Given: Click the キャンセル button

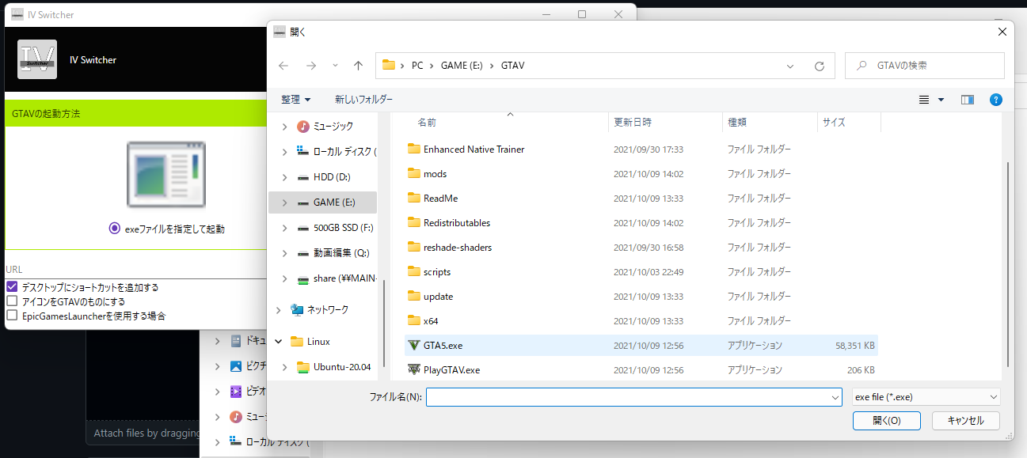Looking at the screenshot, I should pyautogui.click(x=965, y=421).
